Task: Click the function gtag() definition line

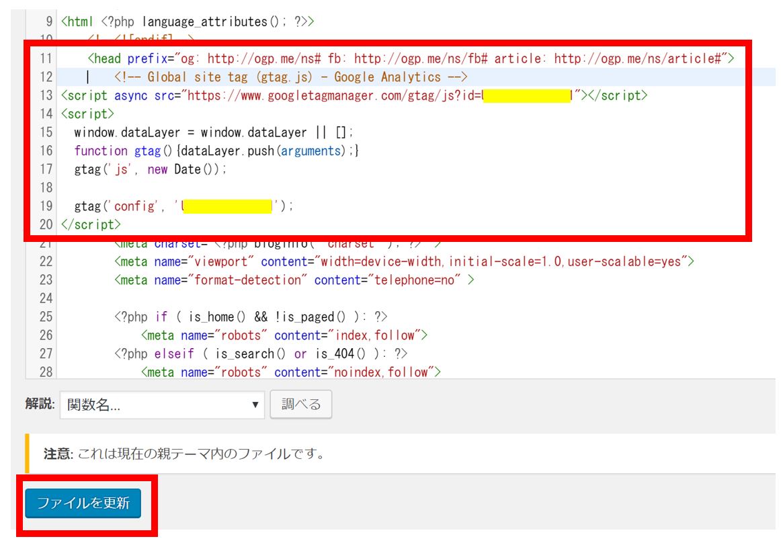Action: [216, 151]
